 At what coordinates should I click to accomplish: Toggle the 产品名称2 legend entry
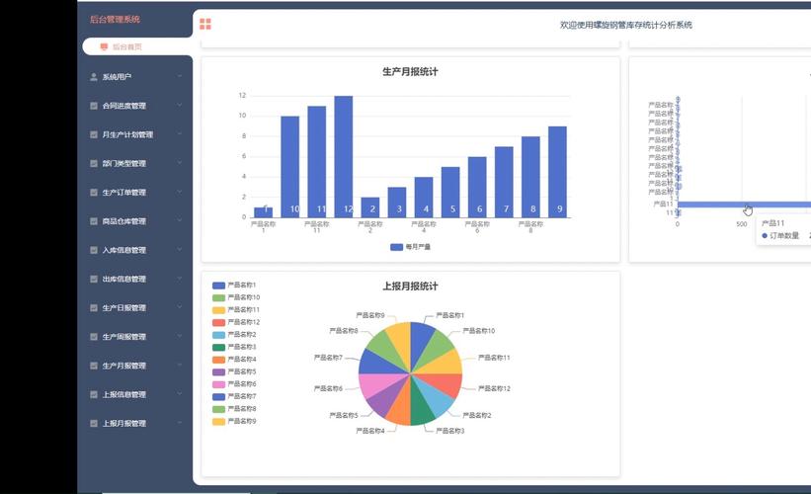coord(234,335)
